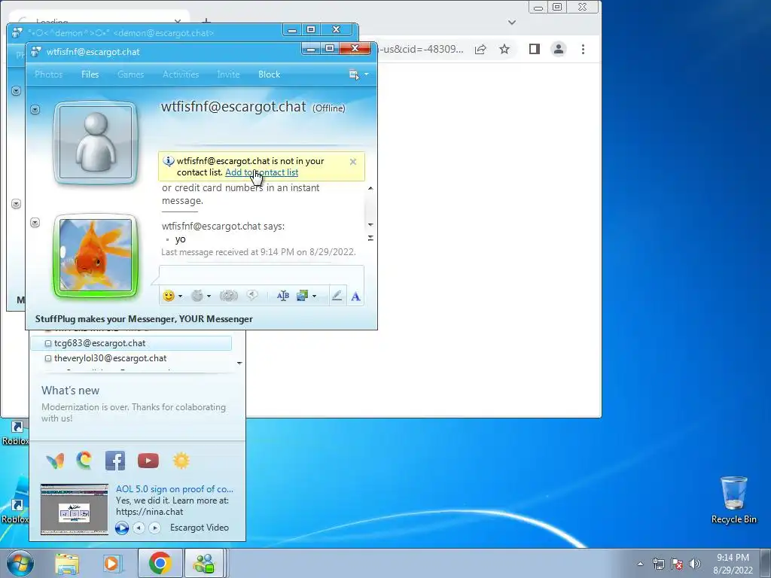Viewport: 771px width, 578px height.
Task: Play the Escargot Video
Action: coord(122,528)
